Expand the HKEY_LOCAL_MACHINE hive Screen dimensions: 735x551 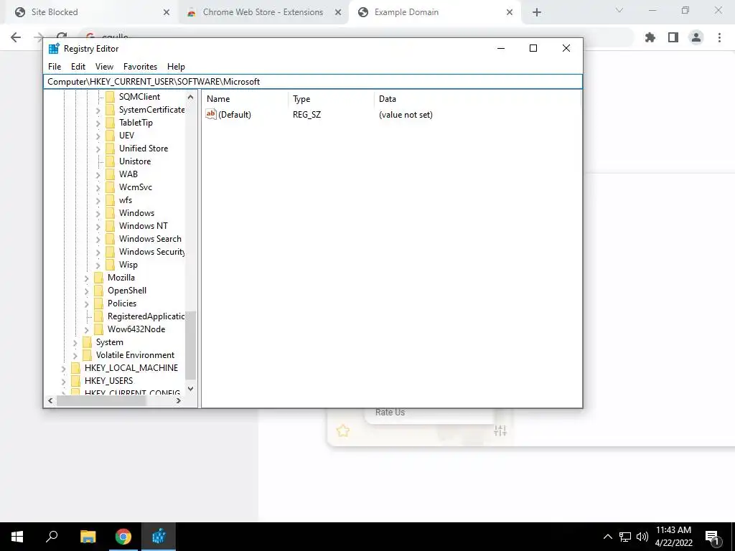[x=63, y=369]
